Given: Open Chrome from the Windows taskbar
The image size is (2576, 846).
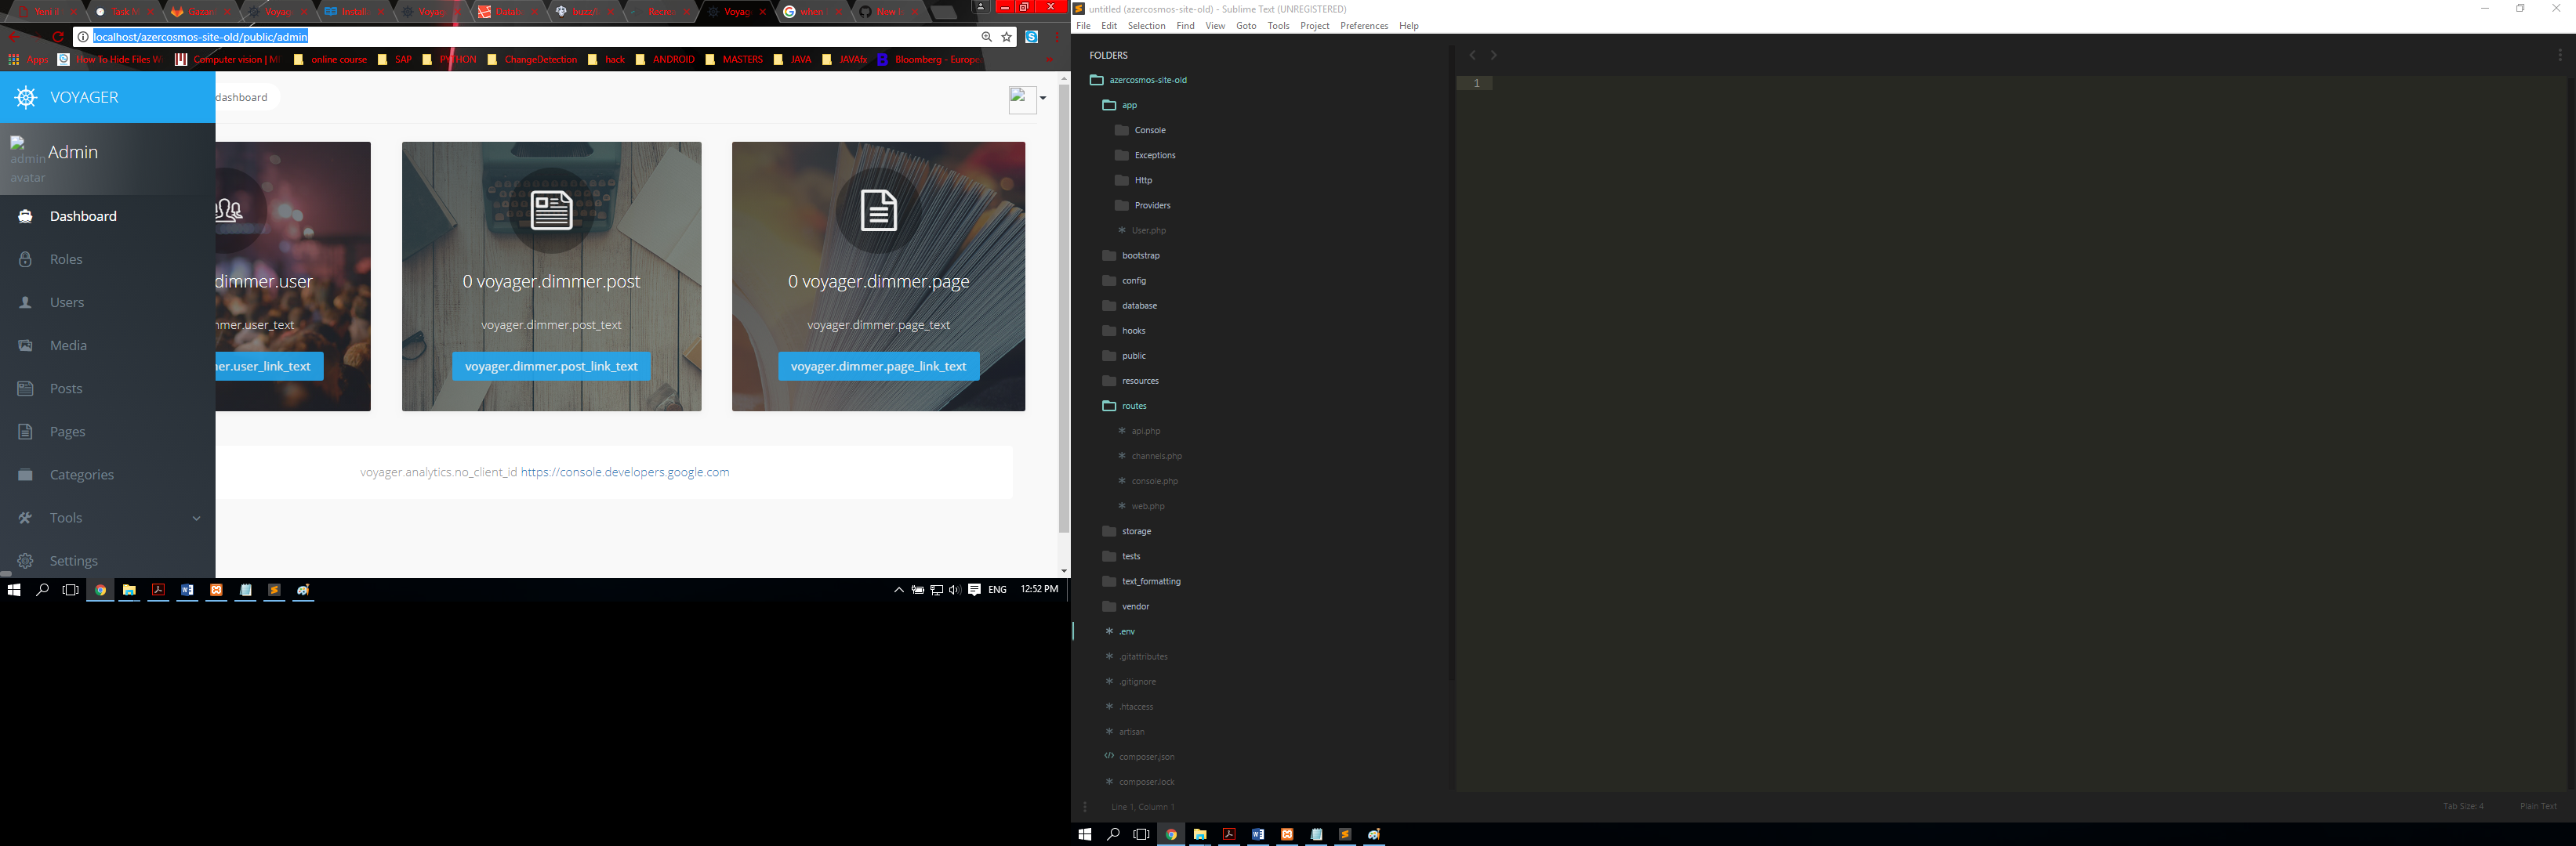Looking at the screenshot, I should click(x=100, y=591).
